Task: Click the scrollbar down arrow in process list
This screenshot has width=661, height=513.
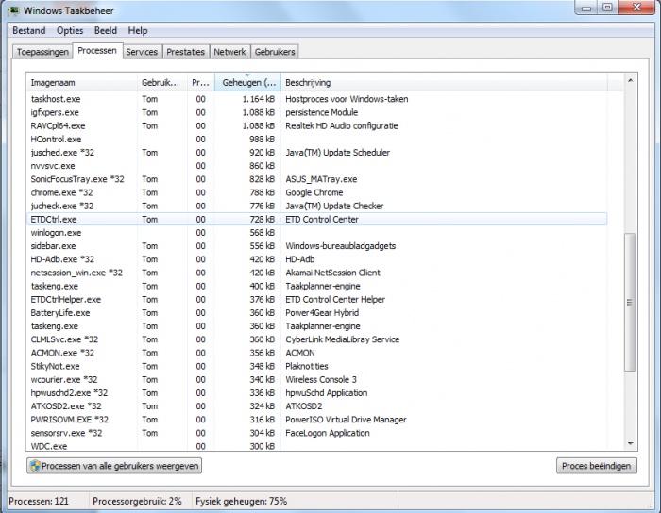Action: click(630, 443)
